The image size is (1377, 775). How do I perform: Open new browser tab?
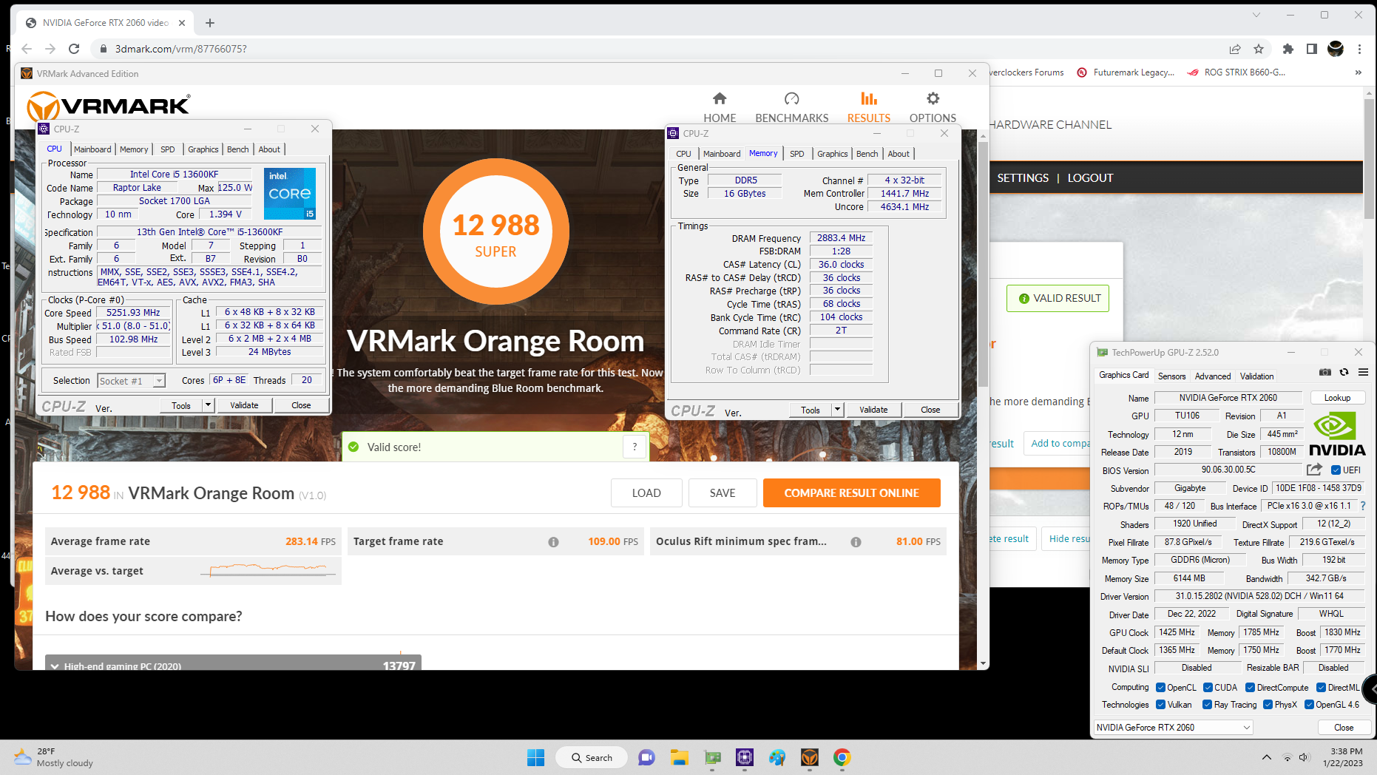pos(210,23)
